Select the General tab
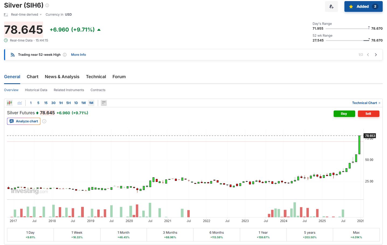 (12, 77)
